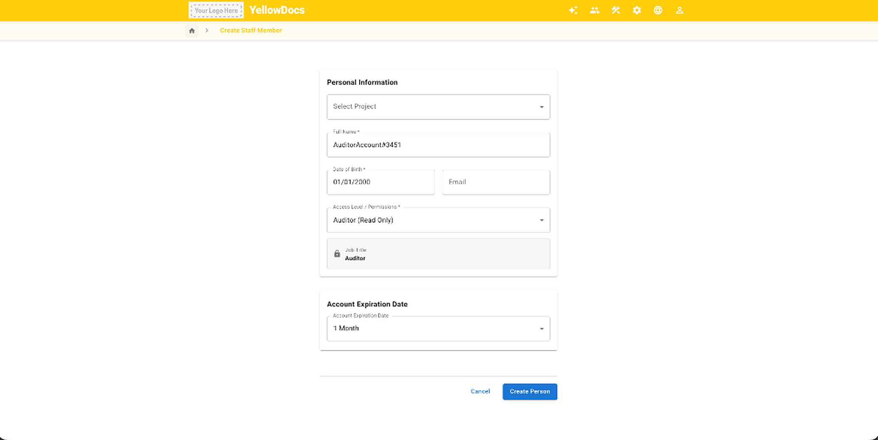Open Create Staff Member breadcrumb link
This screenshot has width=878, height=440.
click(x=251, y=30)
